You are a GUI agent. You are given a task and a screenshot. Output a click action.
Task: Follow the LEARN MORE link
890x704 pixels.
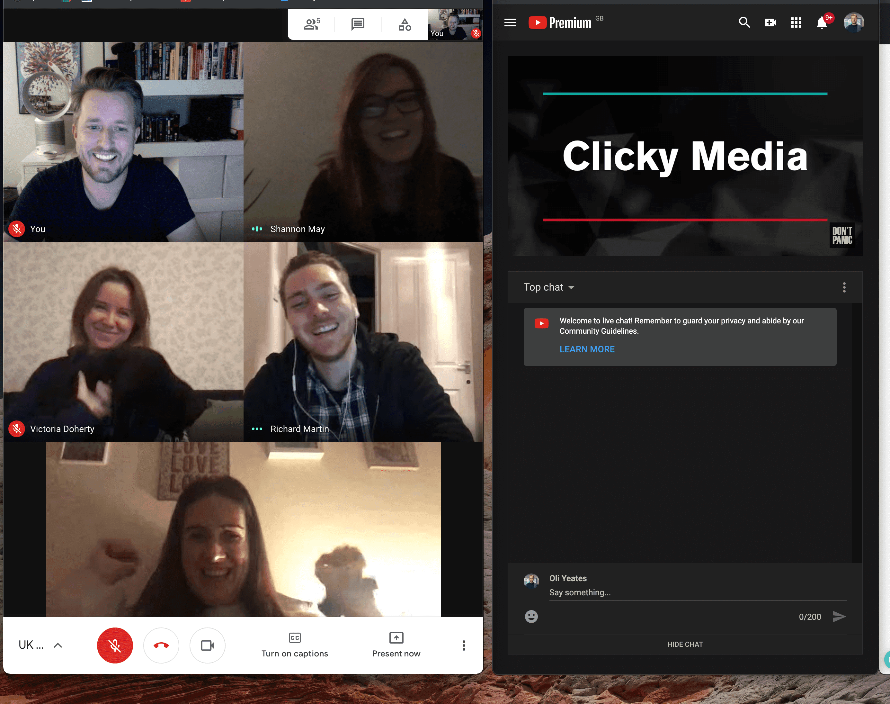point(587,349)
